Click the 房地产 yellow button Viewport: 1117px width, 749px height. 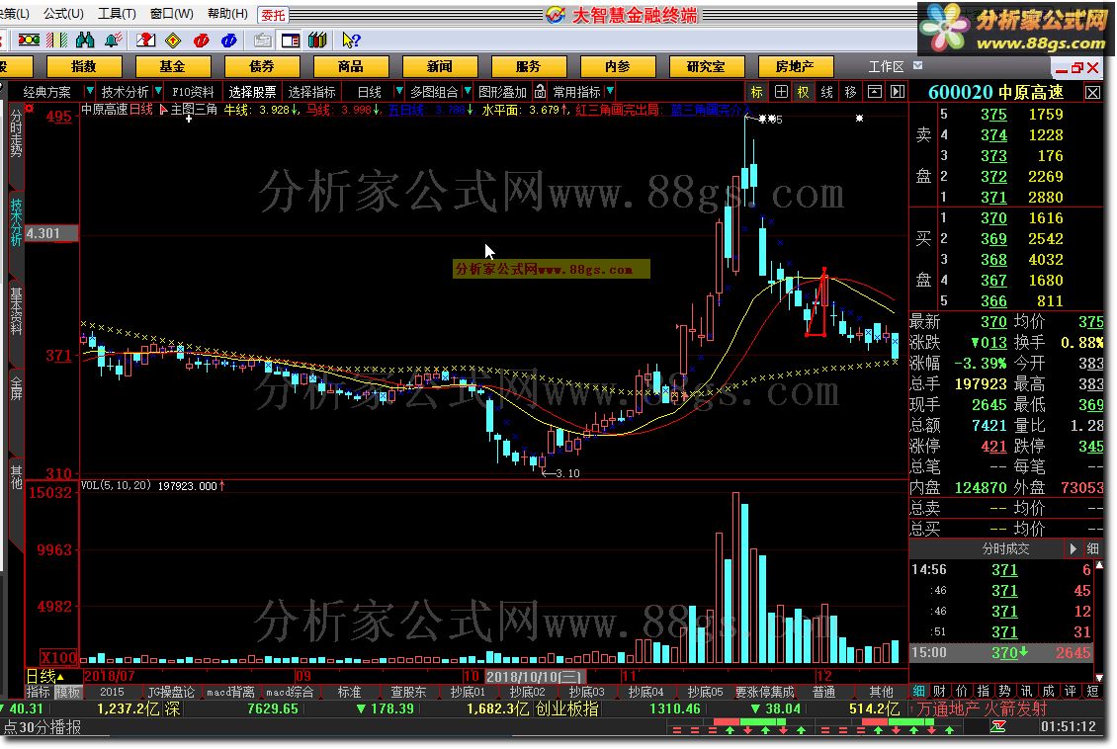coord(796,66)
